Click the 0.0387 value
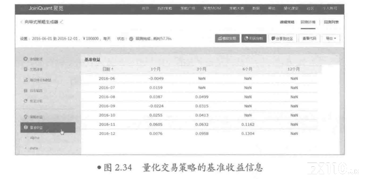 156,97
